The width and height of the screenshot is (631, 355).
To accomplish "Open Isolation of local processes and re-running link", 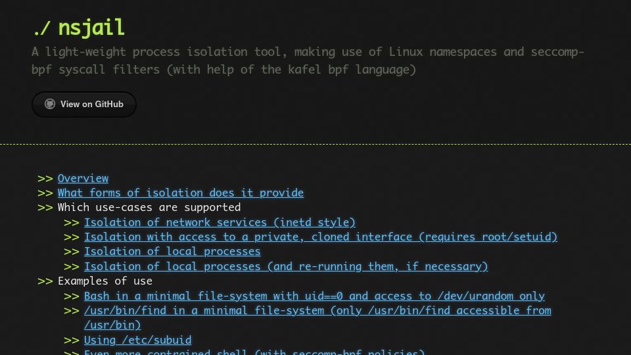I will pyautogui.click(x=286, y=266).
